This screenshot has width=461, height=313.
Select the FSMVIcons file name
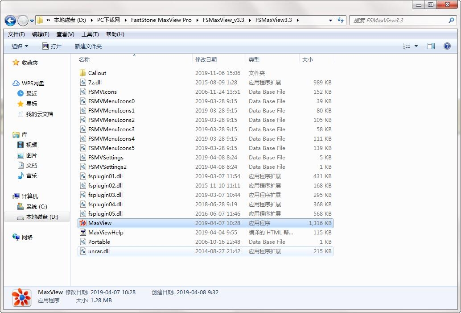pyautogui.click(x=102, y=92)
